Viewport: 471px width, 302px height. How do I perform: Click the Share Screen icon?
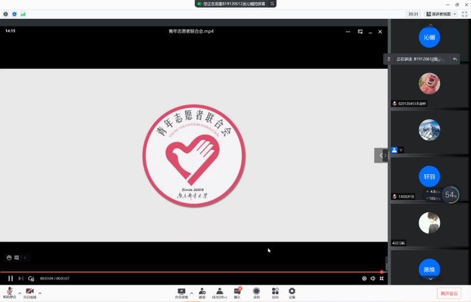click(x=182, y=292)
